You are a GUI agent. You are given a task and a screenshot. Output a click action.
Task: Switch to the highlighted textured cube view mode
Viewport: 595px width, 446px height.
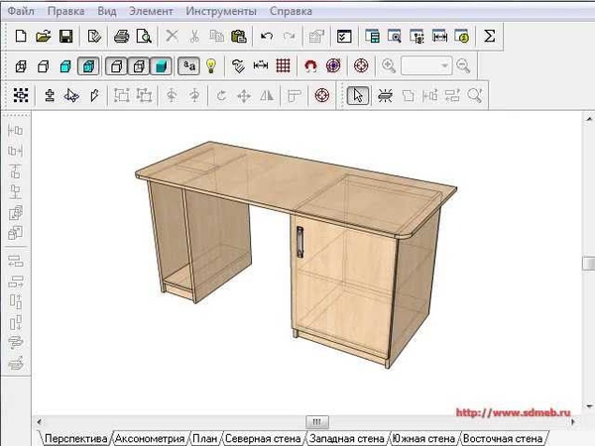[x=88, y=66]
